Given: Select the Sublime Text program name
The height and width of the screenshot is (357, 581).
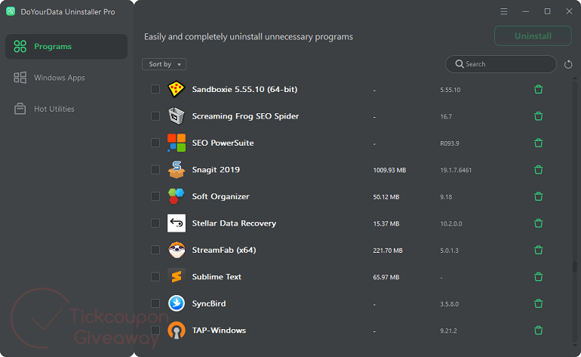Looking at the screenshot, I should click(x=217, y=277).
